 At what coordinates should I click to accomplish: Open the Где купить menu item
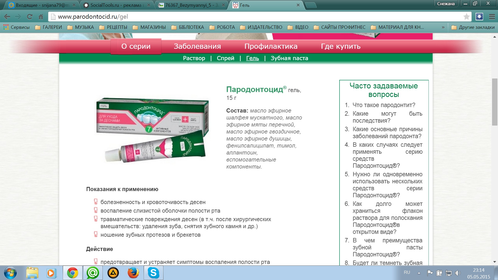click(x=341, y=46)
